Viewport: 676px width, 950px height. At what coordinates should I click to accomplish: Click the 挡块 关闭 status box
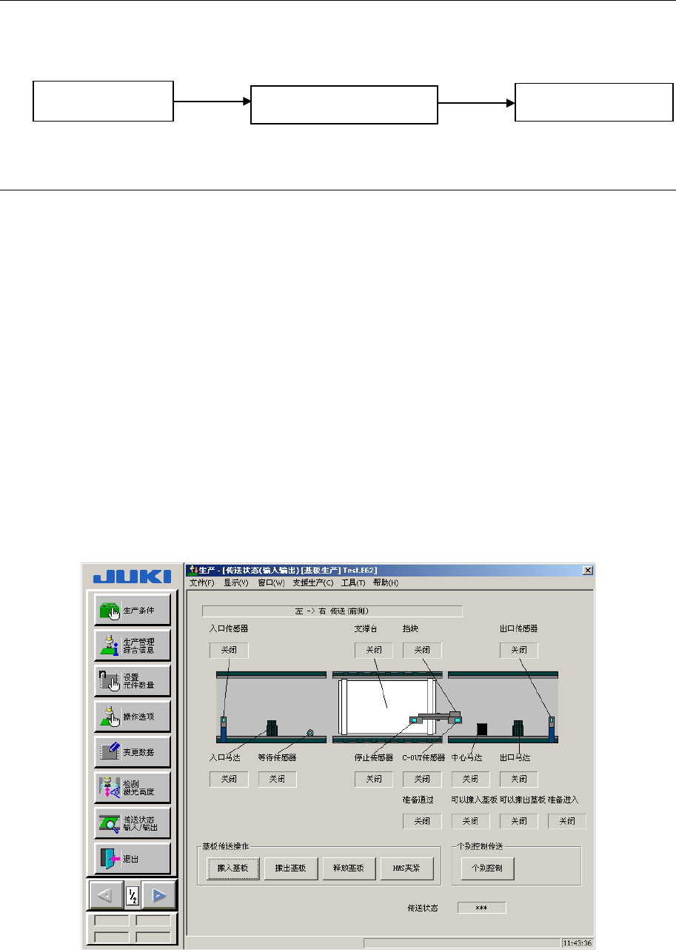[x=422, y=651]
